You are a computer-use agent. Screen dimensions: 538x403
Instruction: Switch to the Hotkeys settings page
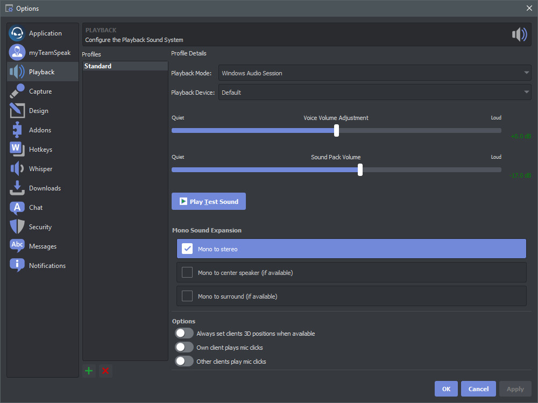tap(43, 149)
